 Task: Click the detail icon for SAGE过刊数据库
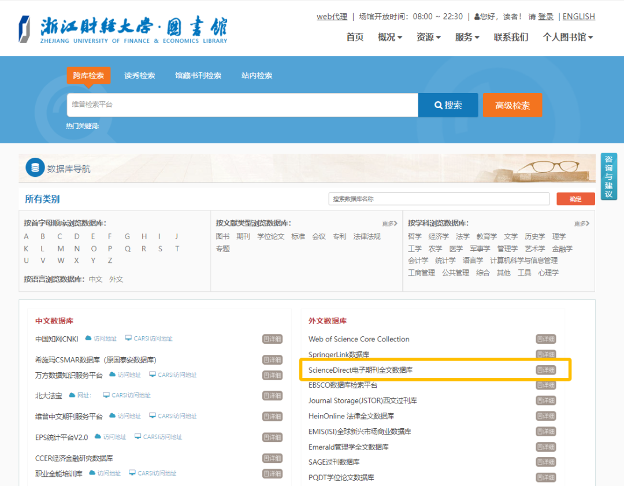546,462
